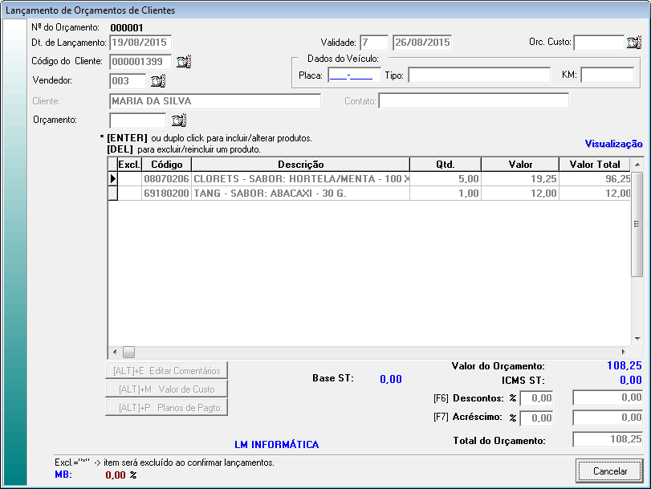Select the TANG - SABOR: ABACAXI row
The image size is (651, 489).
tap(300, 194)
